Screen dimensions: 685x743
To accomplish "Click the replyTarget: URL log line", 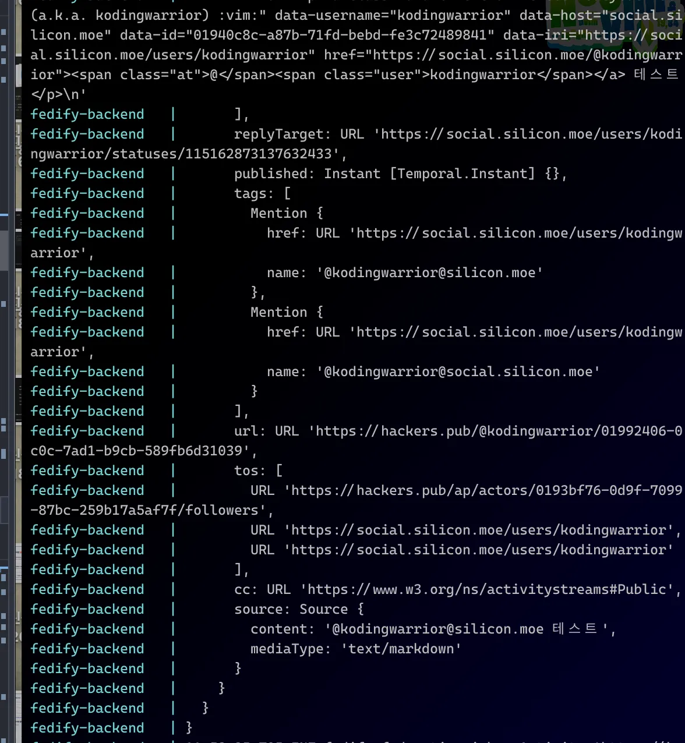I will click(458, 134).
